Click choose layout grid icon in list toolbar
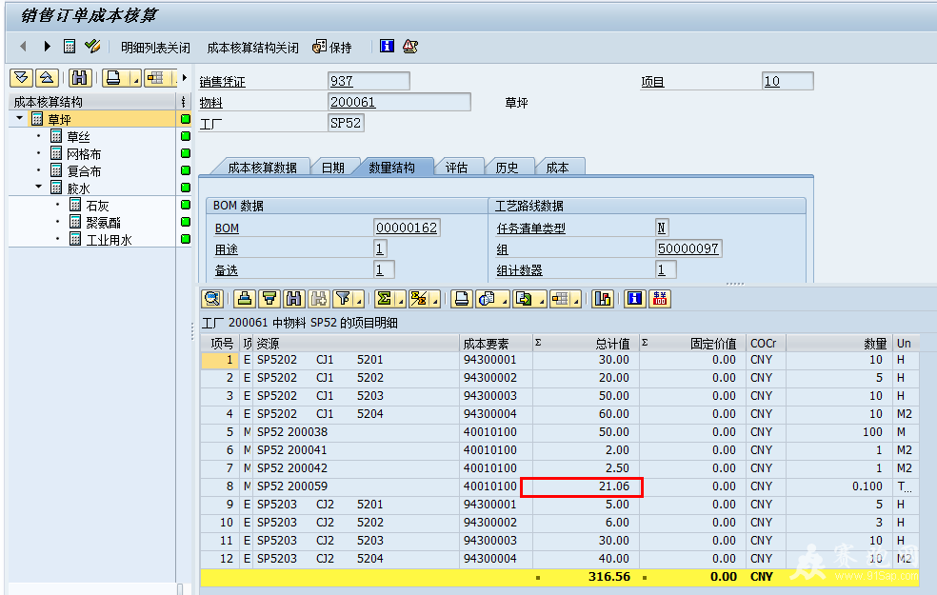This screenshot has height=595, width=937. [x=561, y=298]
